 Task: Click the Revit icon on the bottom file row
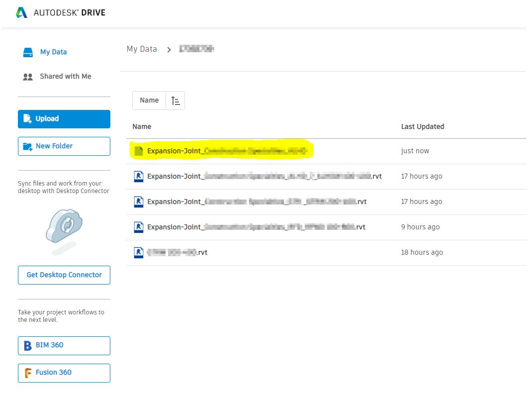coord(139,252)
